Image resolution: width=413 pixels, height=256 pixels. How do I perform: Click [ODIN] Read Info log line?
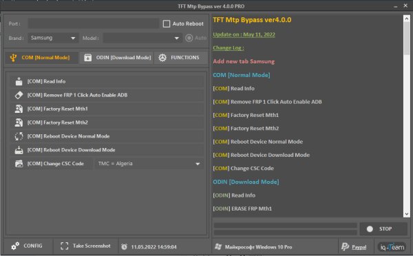234,195
